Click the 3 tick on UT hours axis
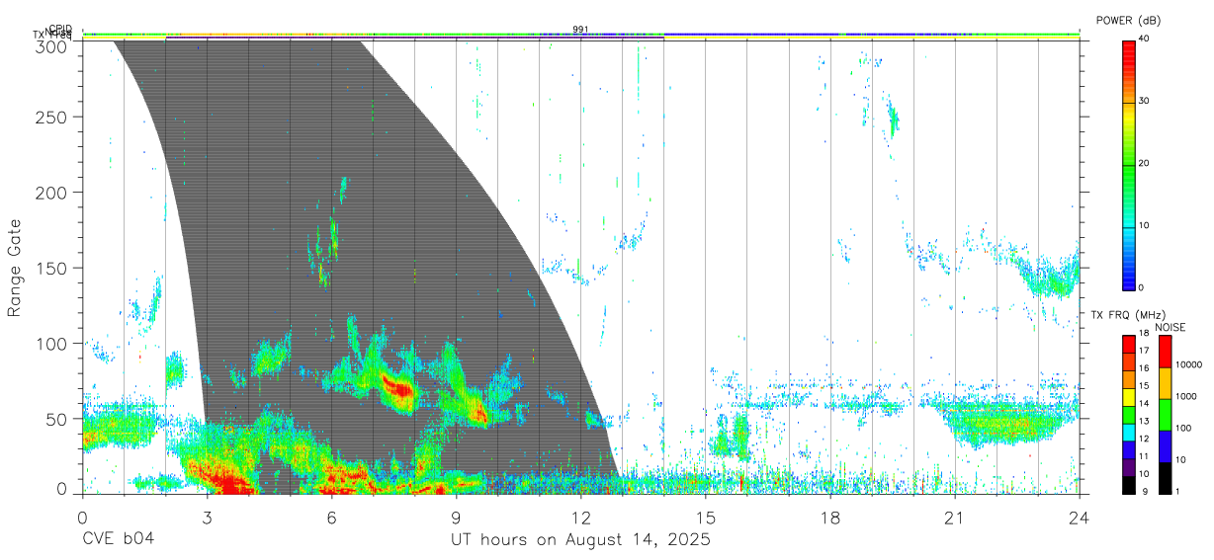Viewport: 1214px width, 560px height. (x=207, y=517)
